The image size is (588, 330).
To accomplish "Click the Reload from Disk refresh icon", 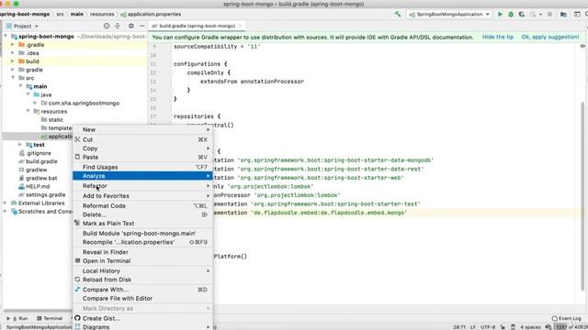I will (77, 280).
